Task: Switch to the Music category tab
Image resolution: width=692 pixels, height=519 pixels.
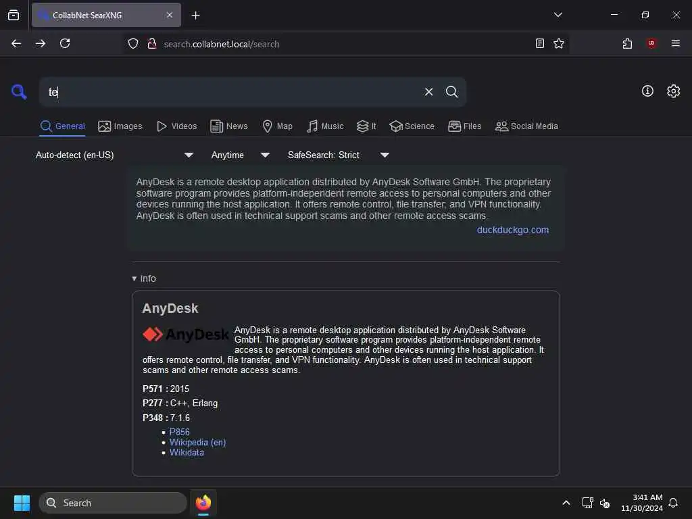Action: tap(325, 126)
